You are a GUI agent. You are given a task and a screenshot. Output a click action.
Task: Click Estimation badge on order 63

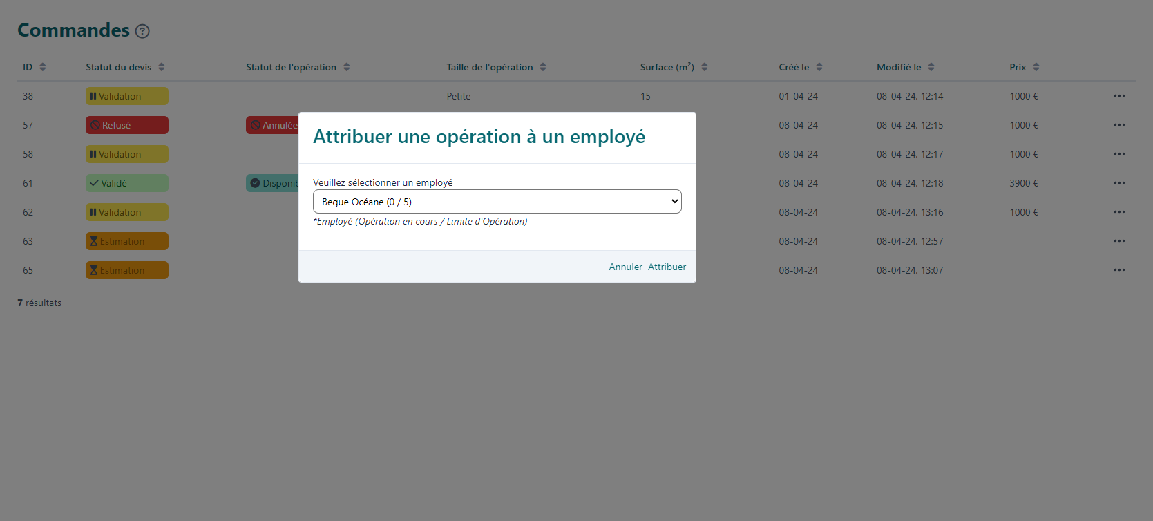(126, 241)
